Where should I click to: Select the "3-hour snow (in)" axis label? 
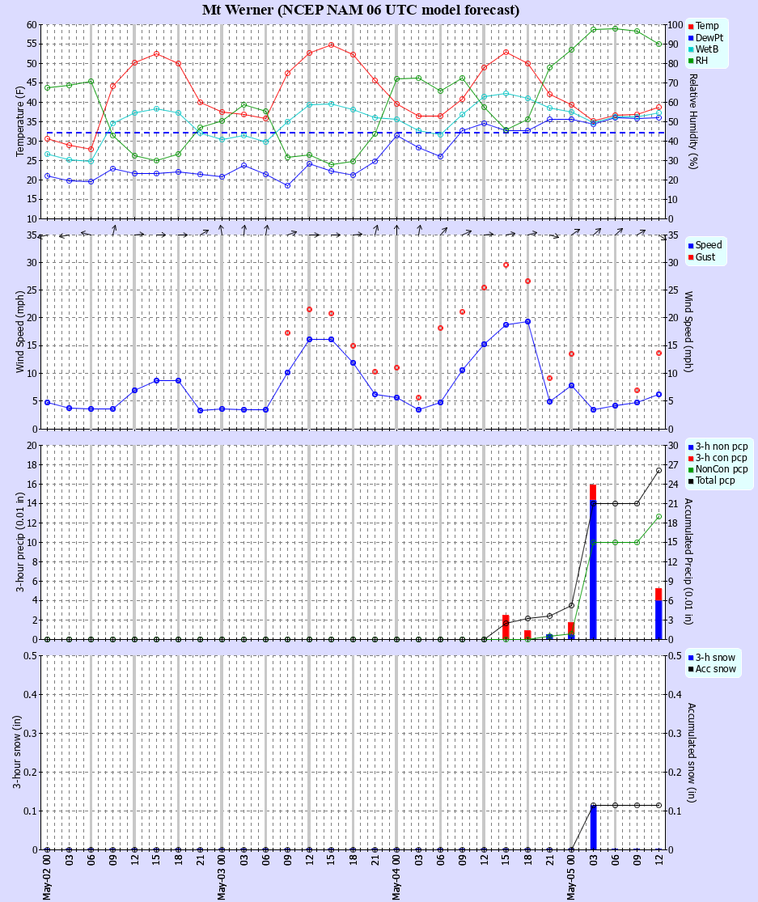click(x=17, y=752)
